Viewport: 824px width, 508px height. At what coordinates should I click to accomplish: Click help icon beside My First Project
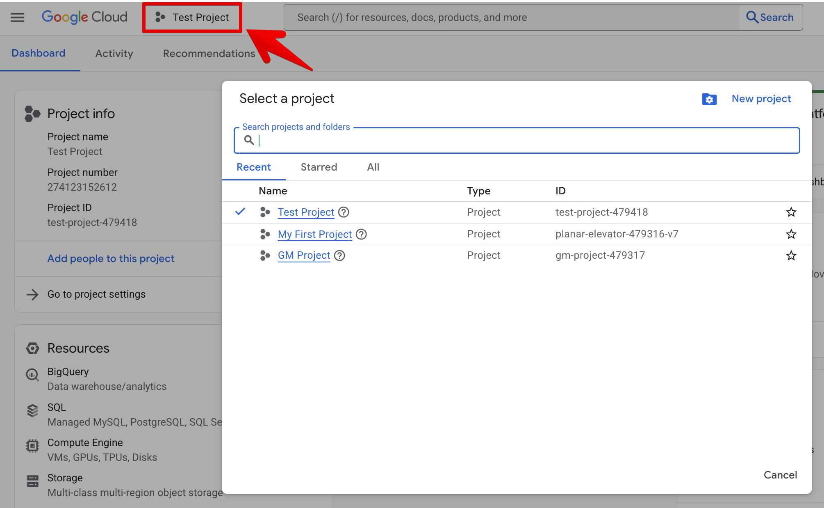pos(361,234)
